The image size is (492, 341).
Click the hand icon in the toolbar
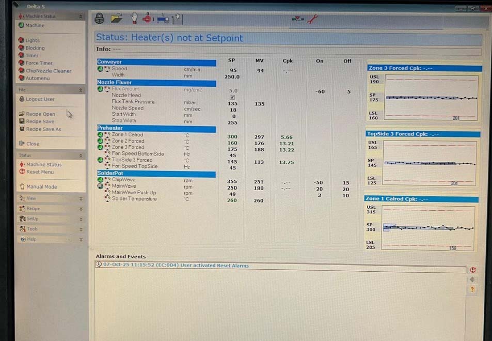134,19
